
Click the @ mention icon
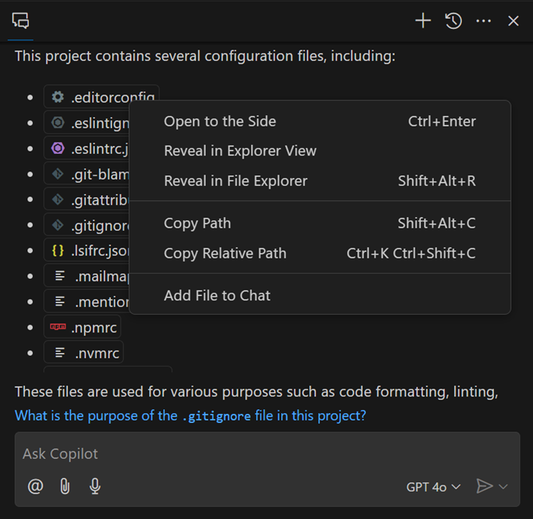35,486
